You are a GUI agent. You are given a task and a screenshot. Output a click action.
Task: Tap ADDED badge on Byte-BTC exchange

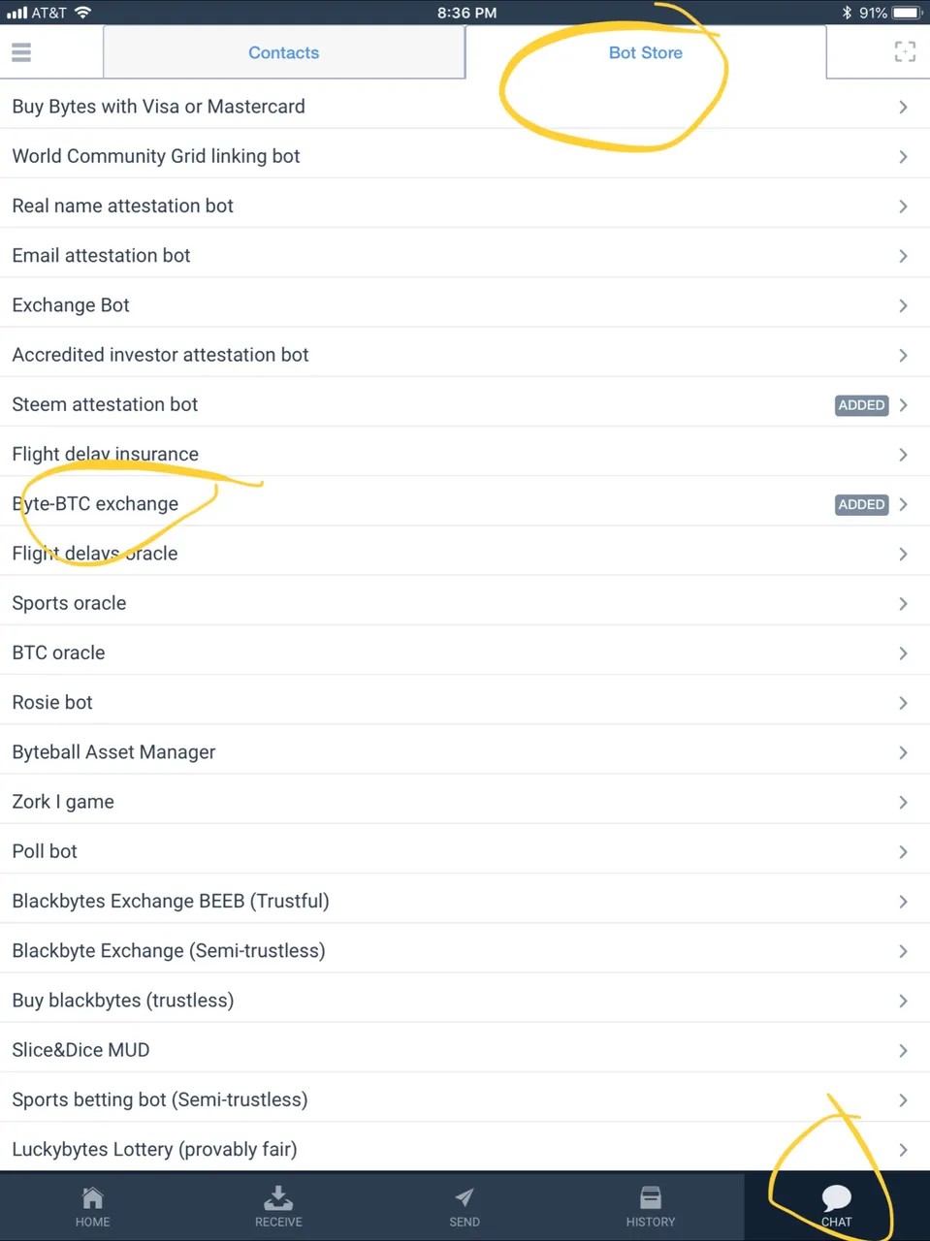tap(861, 504)
